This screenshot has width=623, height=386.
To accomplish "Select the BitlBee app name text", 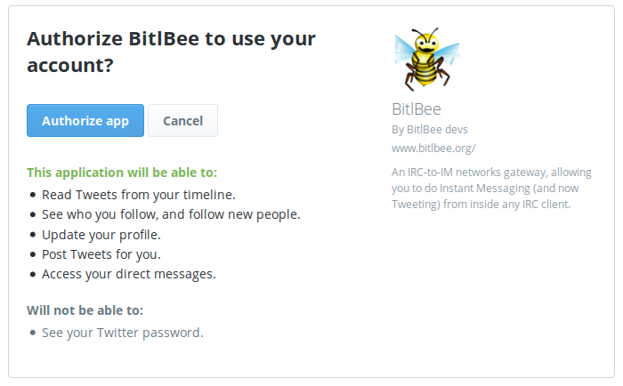I will (x=417, y=109).
